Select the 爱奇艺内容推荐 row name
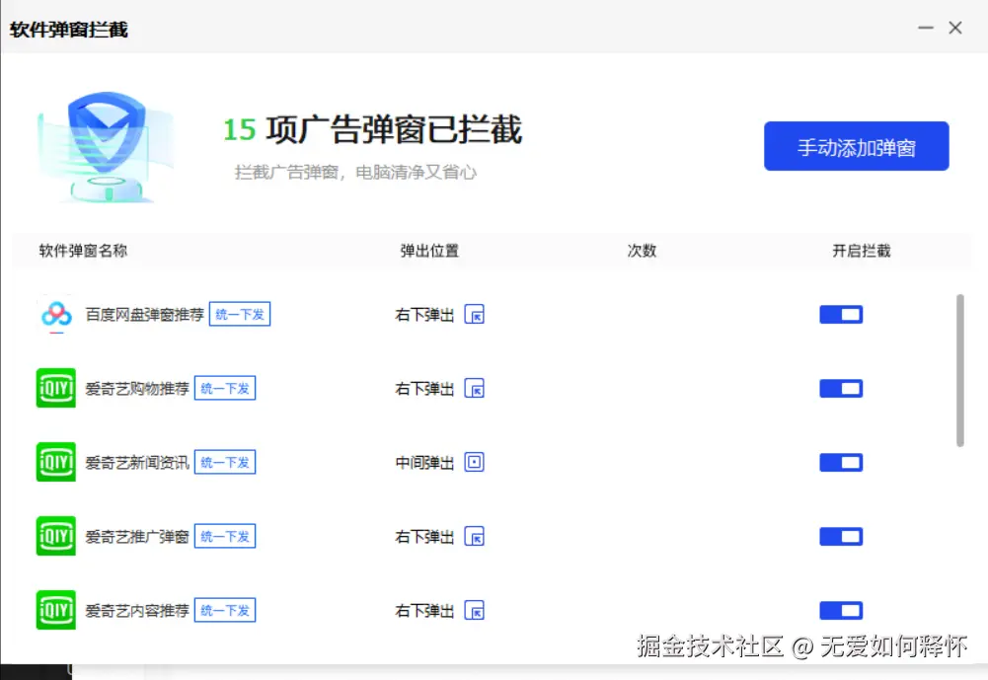 click(137, 611)
